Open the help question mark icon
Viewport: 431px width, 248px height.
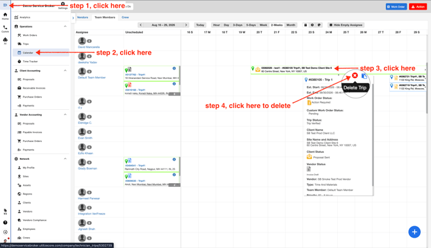tap(5, 222)
